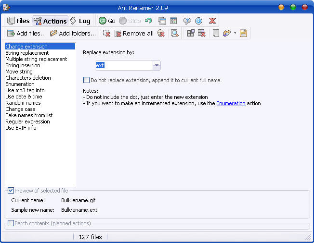Open the options panel icon

point(173,21)
